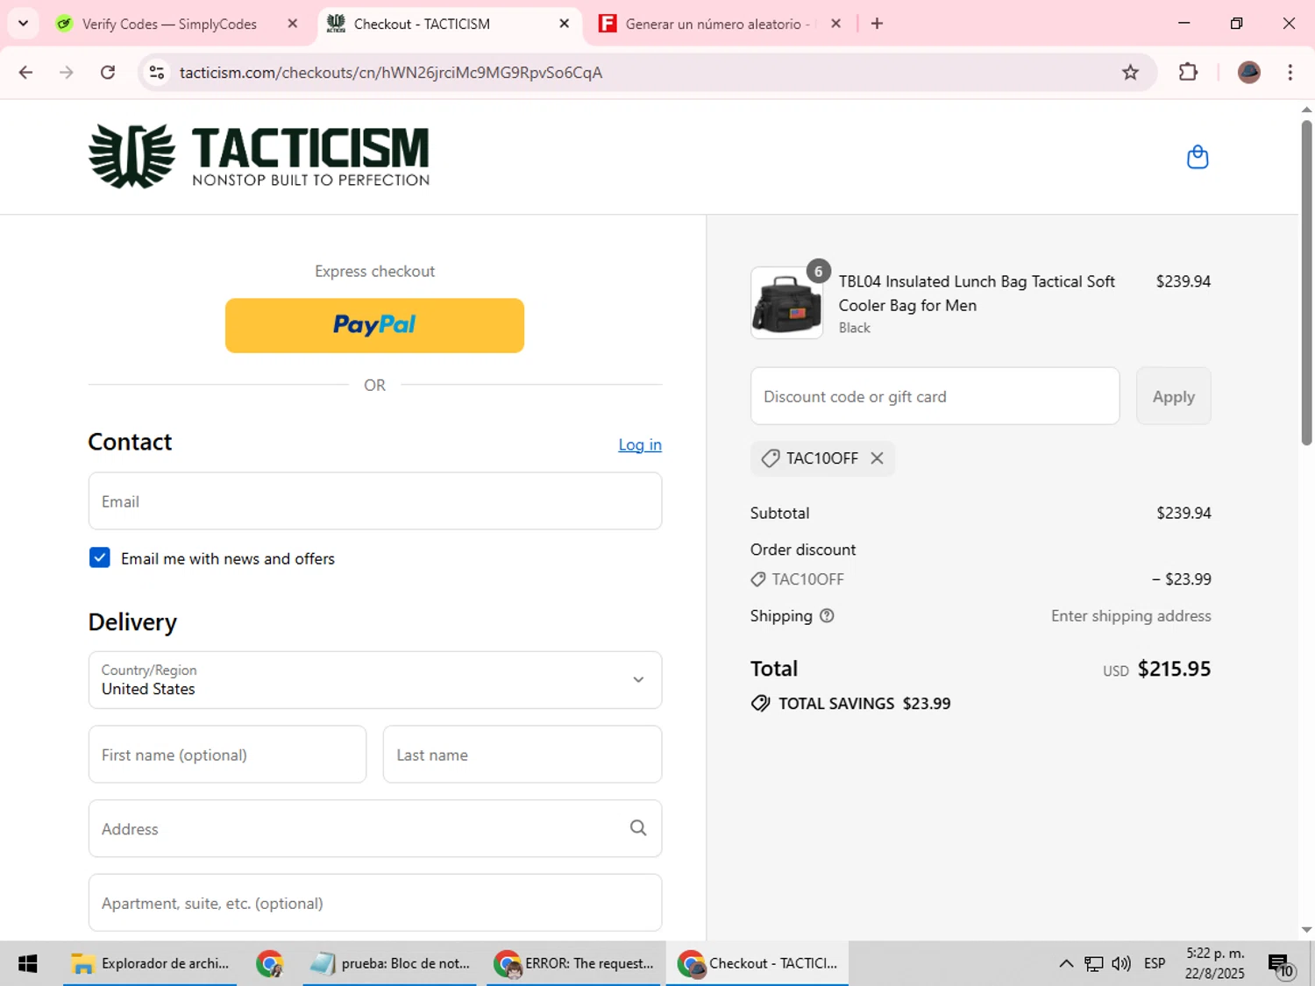This screenshot has width=1315, height=986.
Task: Go forward in browser history
Action: (67, 73)
